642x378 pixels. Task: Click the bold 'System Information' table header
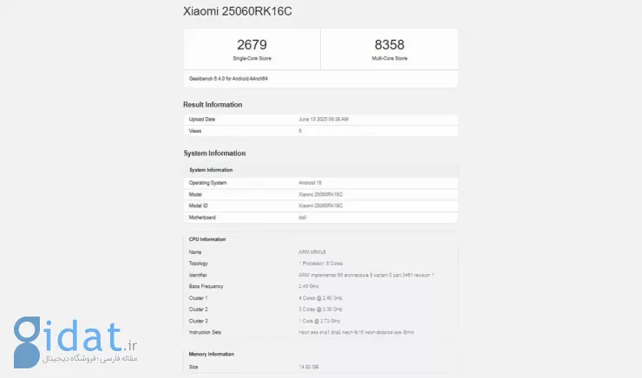(211, 170)
